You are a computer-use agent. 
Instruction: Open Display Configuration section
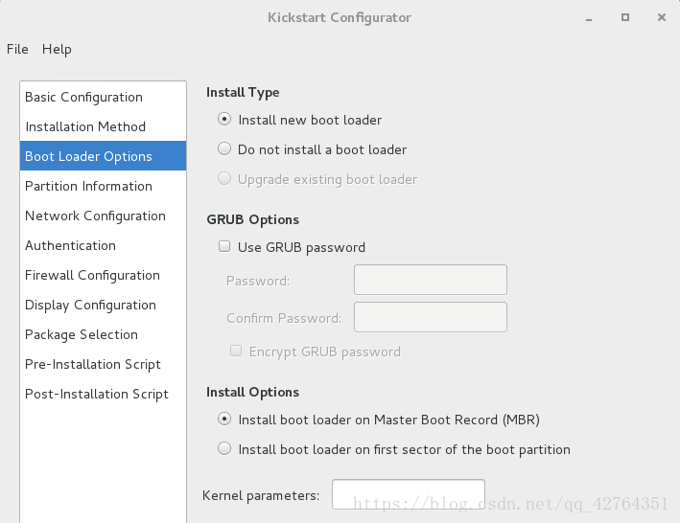(103, 305)
